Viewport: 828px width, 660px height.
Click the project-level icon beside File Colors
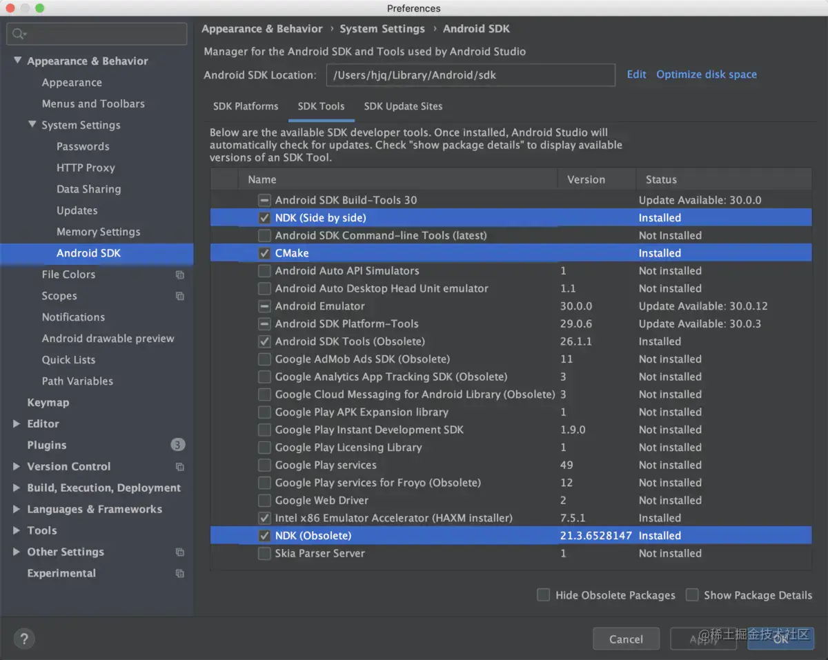(180, 274)
